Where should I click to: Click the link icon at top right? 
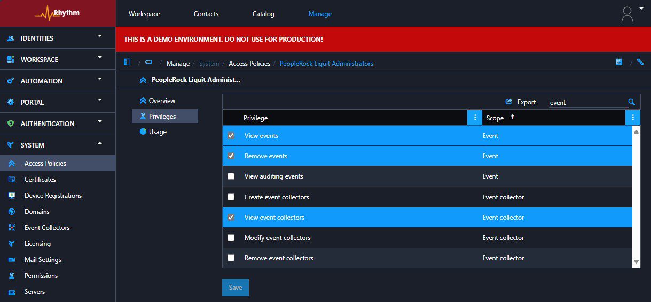coord(640,62)
